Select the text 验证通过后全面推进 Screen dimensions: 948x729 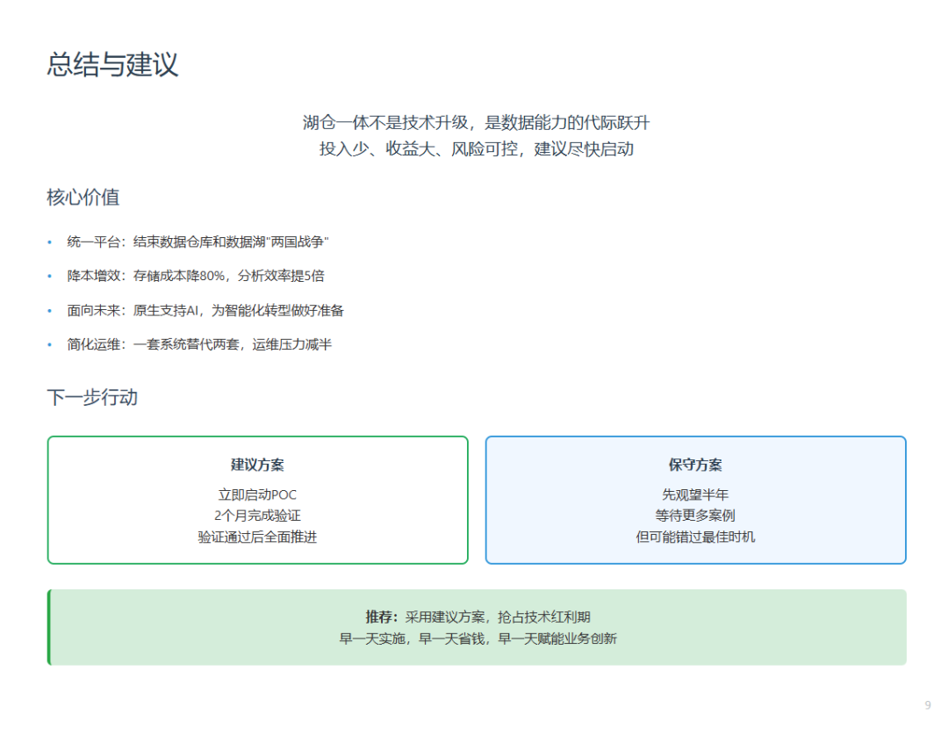(257, 537)
